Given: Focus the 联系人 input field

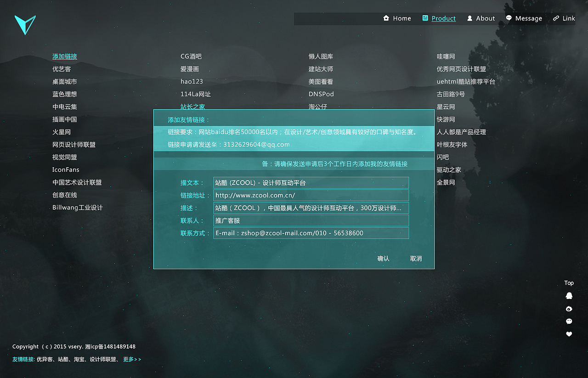Looking at the screenshot, I should point(311,220).
